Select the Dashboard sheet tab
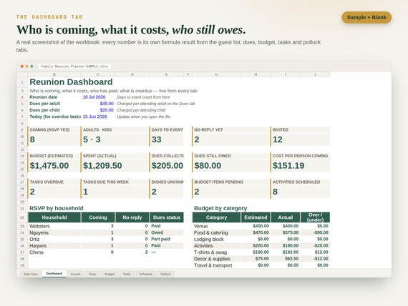The width and height of the screenshot is (408, 306). point(54,274)
